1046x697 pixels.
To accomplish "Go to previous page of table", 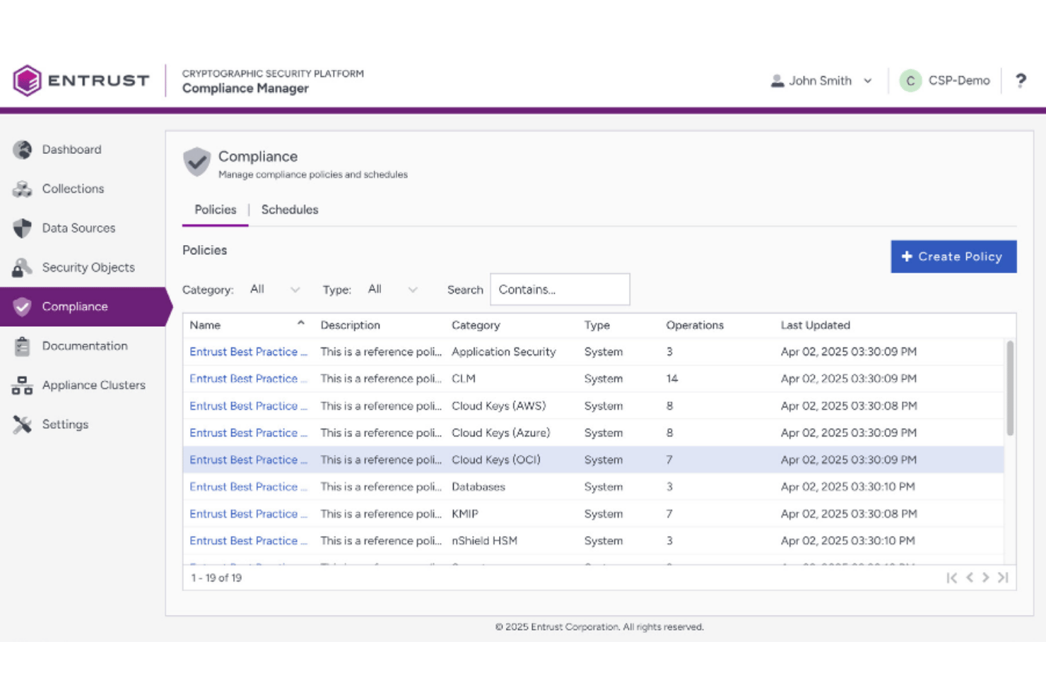I will [970, 578].
